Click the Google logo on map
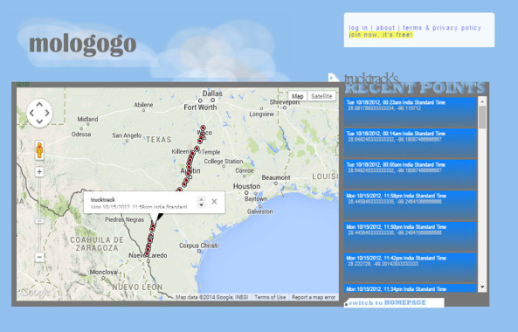518x332 pixels. pyautogui.click(x=35, y=292)
